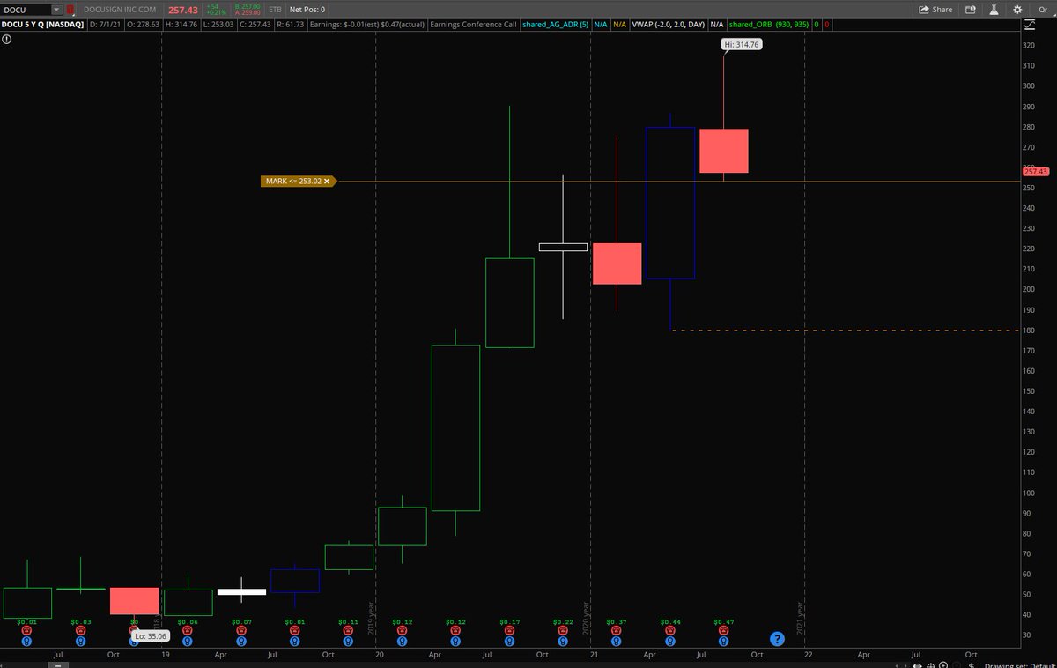Click the red conference call icon under $0.47

tap(724, 630)
